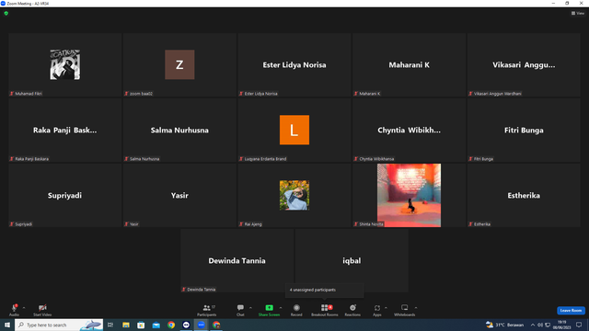Select the zoom baa02 Z avatar

(x=179, y=64)
